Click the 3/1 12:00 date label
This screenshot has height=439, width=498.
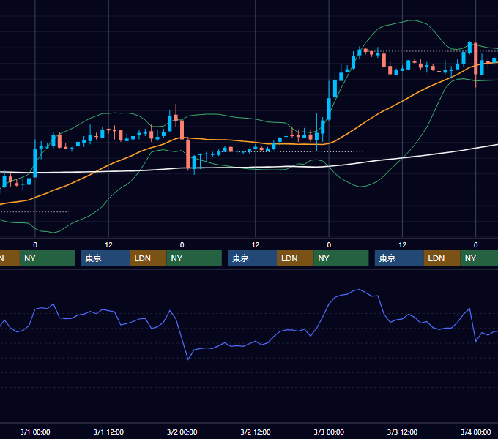tap(108, 432)
